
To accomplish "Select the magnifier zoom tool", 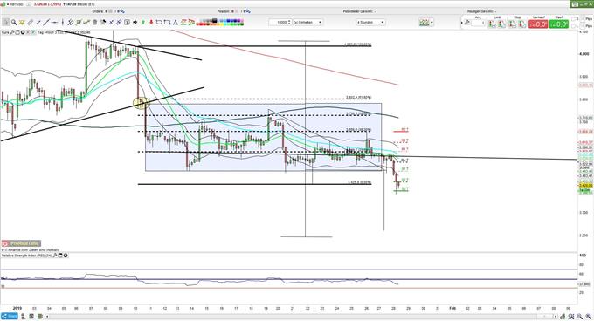I will pyautogui.click(x=14, y=23).
